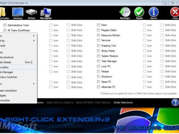
Task: Enable Icon option for Registry Editor
Action: 144,30
